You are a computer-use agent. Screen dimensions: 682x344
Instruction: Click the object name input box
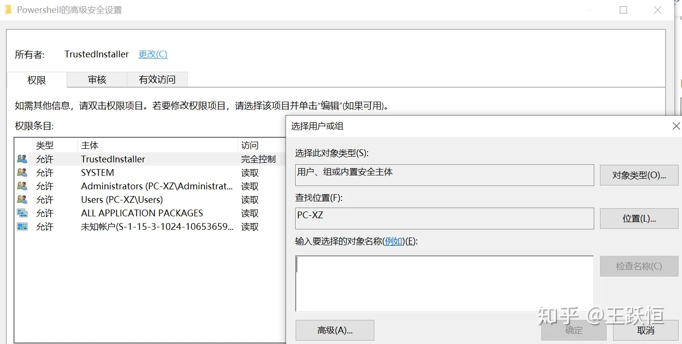(444, 283)
